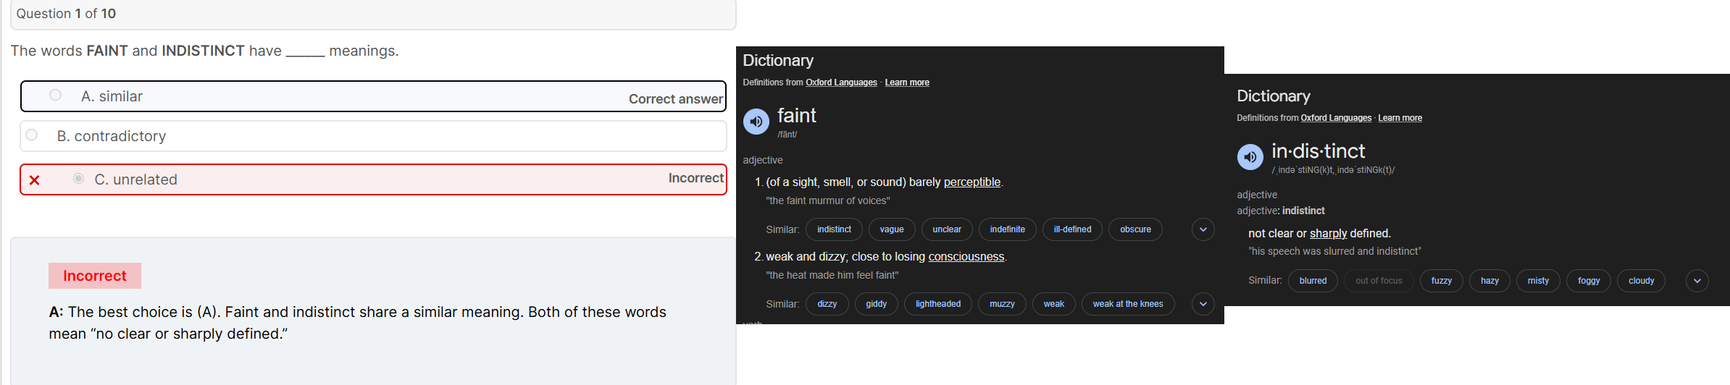Screen dimensions: 1730x385
Task: Click the muzzy synonym chip
Action: [1002, 304]
